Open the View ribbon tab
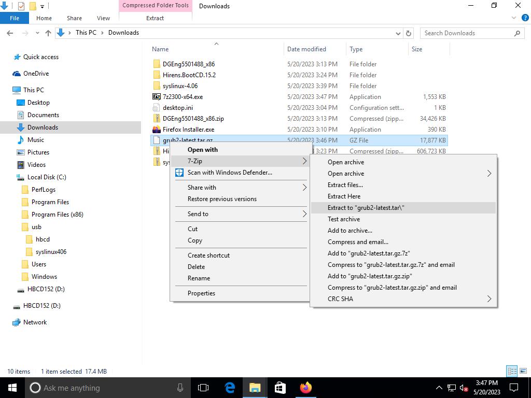The image size is (531, 398). click(103, 18)
